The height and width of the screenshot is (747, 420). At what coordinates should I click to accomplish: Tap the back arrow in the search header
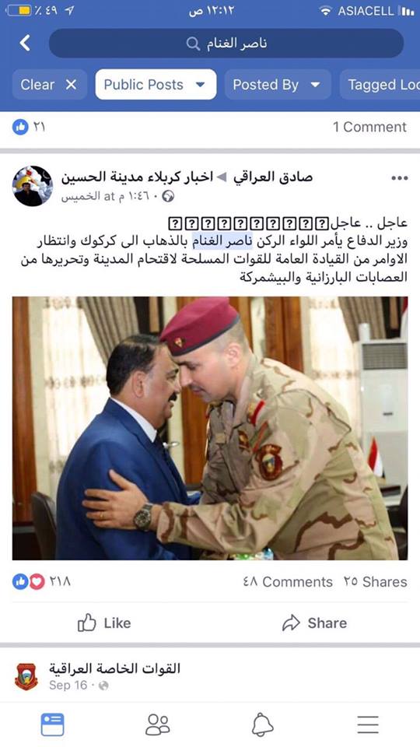tap(24, 44)
